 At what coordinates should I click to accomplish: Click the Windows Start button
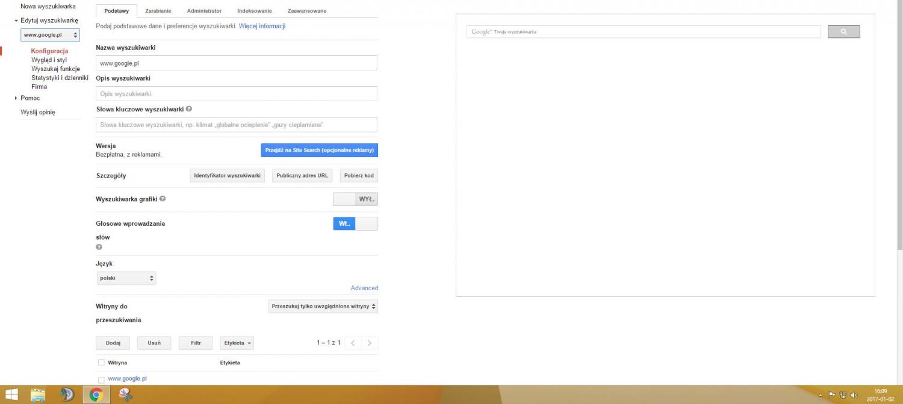tap(11, 395)
